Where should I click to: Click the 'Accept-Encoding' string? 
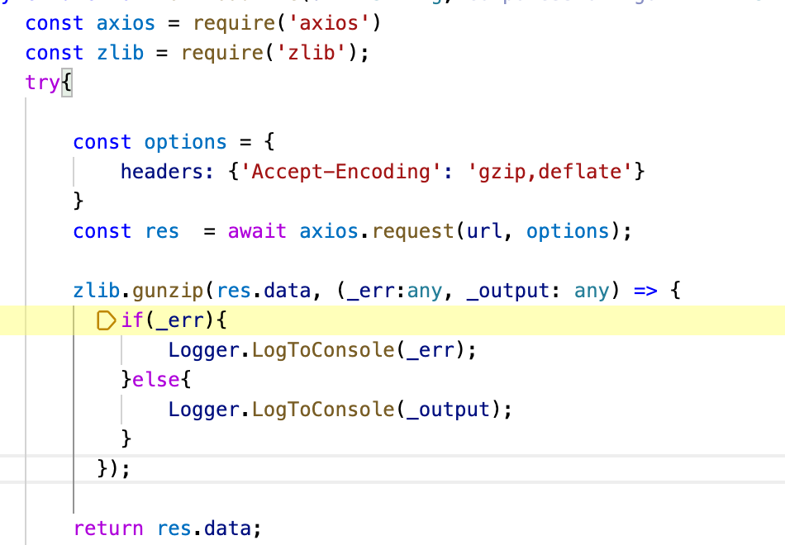click(341, 172)
